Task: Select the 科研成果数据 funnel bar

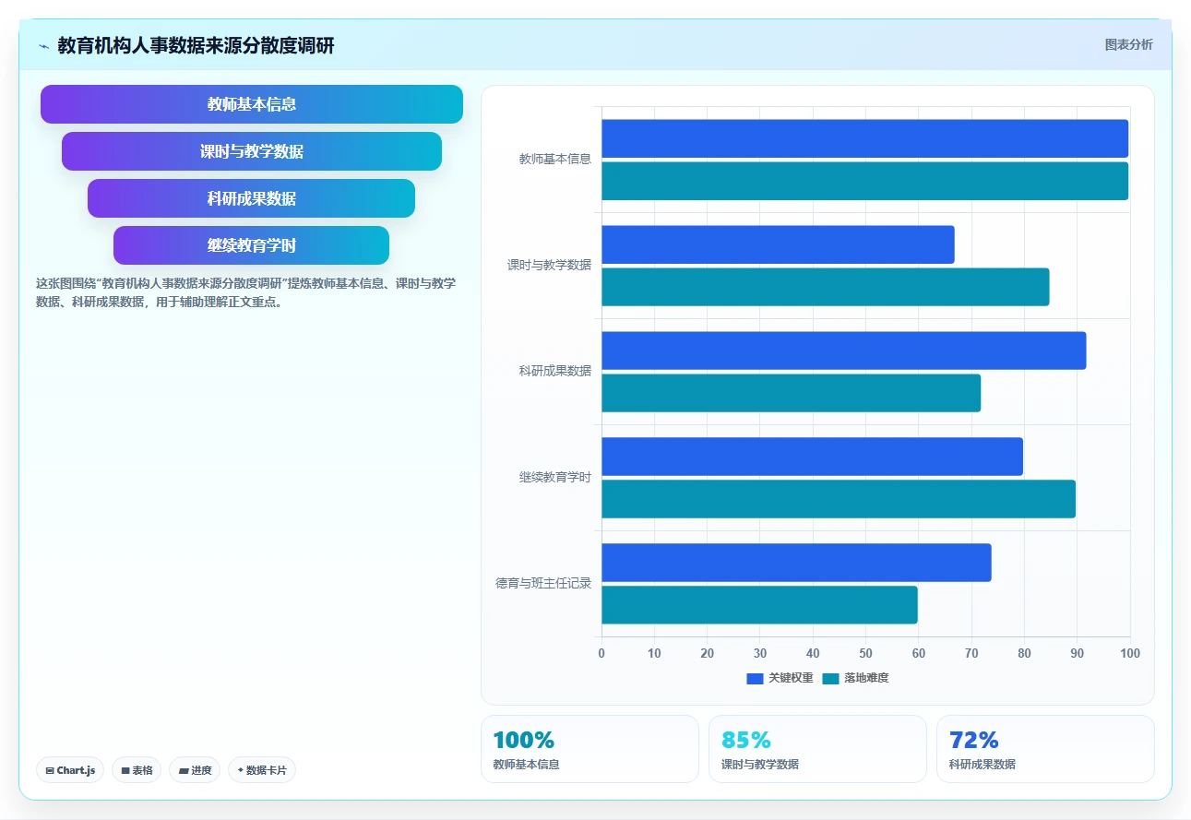Action: coord(252,198)
